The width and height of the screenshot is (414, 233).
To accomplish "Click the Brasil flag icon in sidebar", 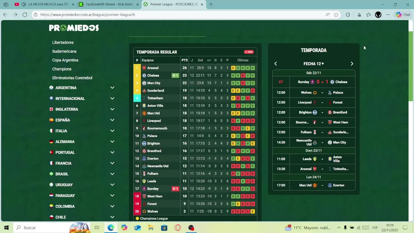I will click(51, 174).
